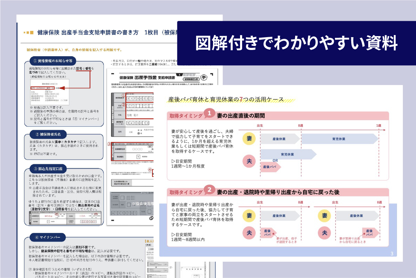This screenshot has height=278, width=416.
Task: Click the 夫 circle in timing 1 case
Action: (249, 161)
